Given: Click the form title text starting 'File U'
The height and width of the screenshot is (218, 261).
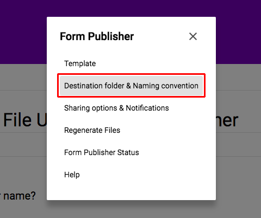Looking at the screenshot, I should [25, 120].
